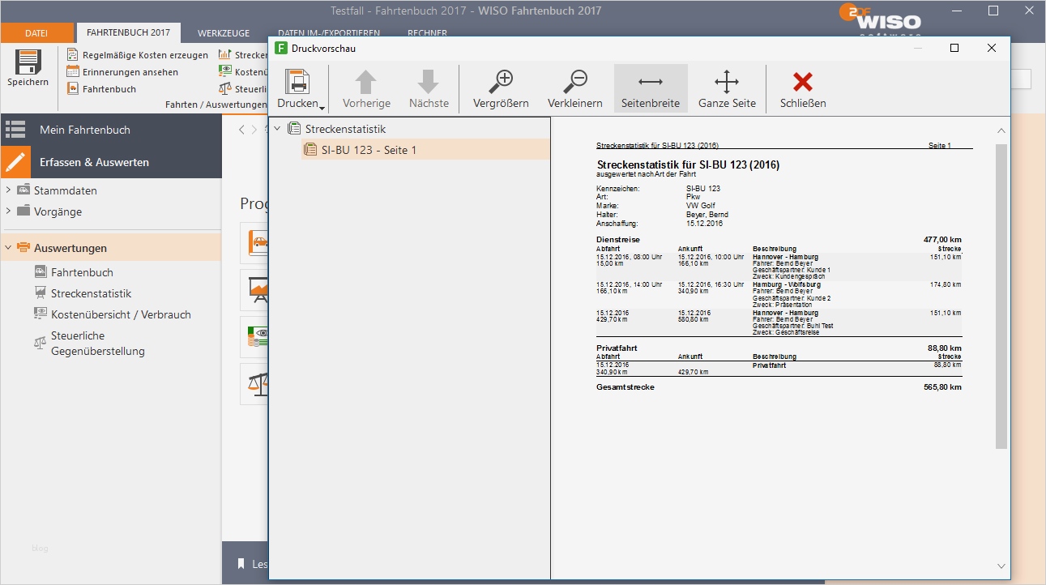Click the orange pencil icon
This screenshot has width=1046, height=585.
pyautogui.click(x=15, y=162)
